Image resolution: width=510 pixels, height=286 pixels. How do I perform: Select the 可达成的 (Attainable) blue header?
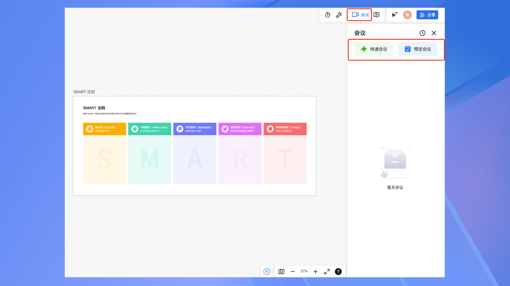pos(195,129)
